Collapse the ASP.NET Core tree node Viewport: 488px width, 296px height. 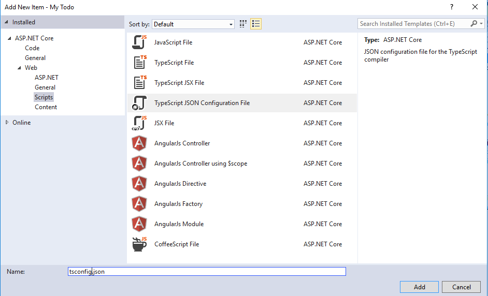[9, 38]
